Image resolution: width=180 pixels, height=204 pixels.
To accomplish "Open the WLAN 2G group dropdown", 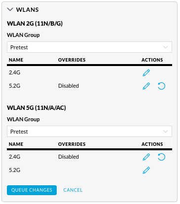I will (89, 47).
